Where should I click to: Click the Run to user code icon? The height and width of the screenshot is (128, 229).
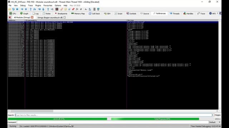(x=52, y=9)
